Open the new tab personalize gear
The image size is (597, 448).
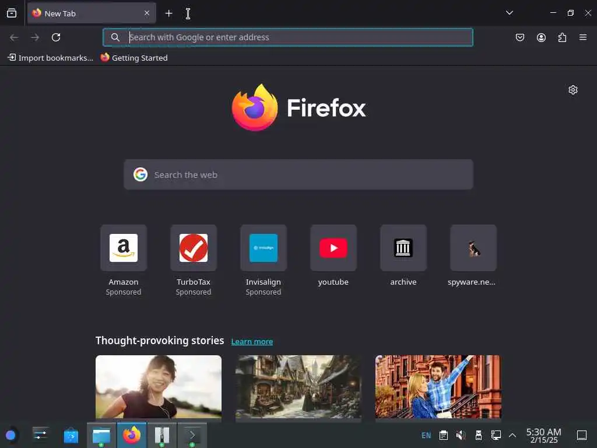click(x=573, y=90)
